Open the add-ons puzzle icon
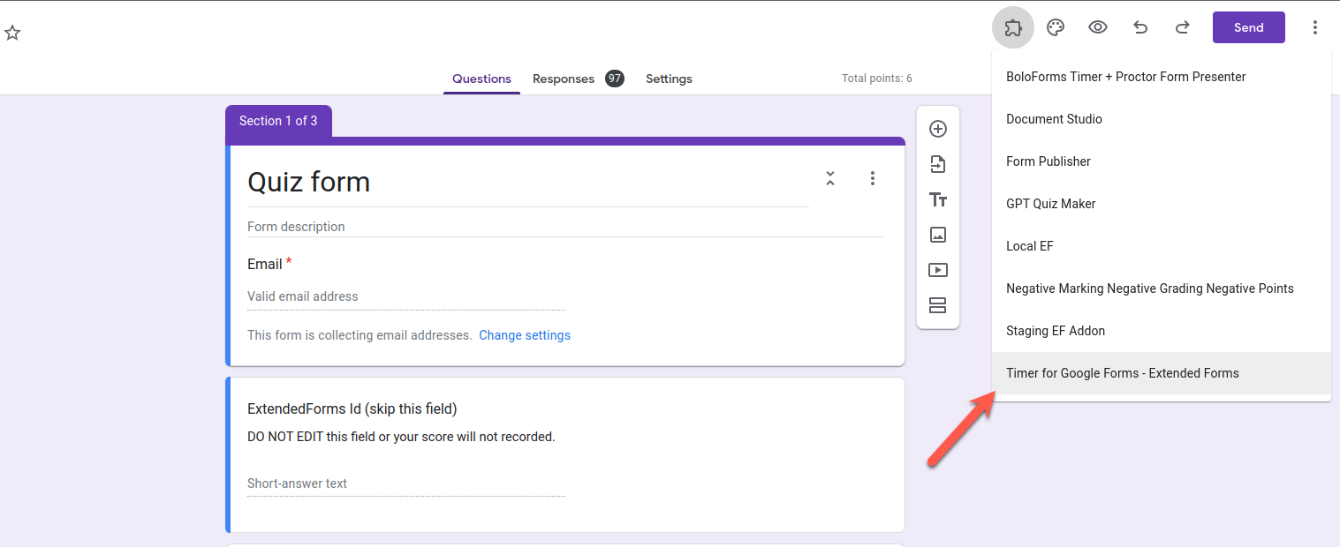This screenshot has width=1340, height=547. pos(1013,27)
